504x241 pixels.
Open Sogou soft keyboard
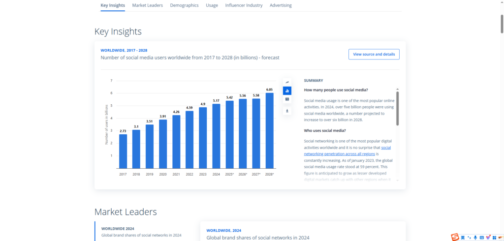pyautogui.click(x=482, y=237)
